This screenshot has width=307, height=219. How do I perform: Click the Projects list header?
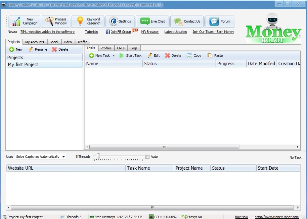point(44,57)
